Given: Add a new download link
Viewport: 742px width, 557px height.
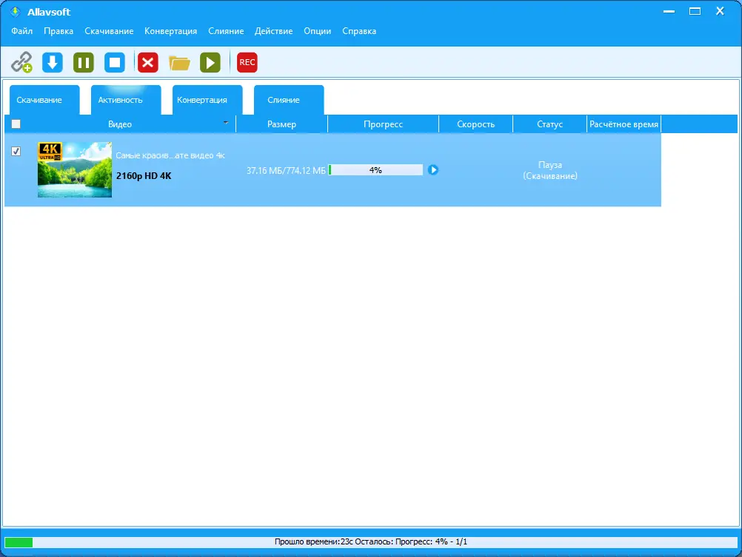Looking at the screenshot, I should click(21, 62).
